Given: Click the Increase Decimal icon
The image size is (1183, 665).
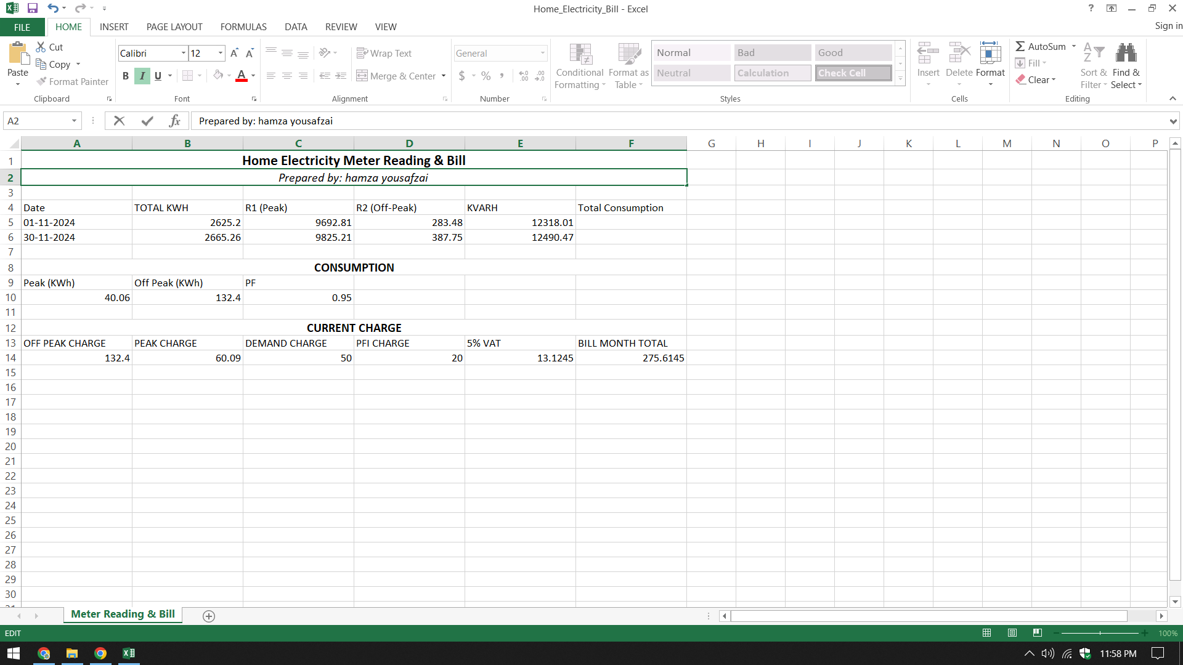Looking at the screenshot, I should click(524, 76).
